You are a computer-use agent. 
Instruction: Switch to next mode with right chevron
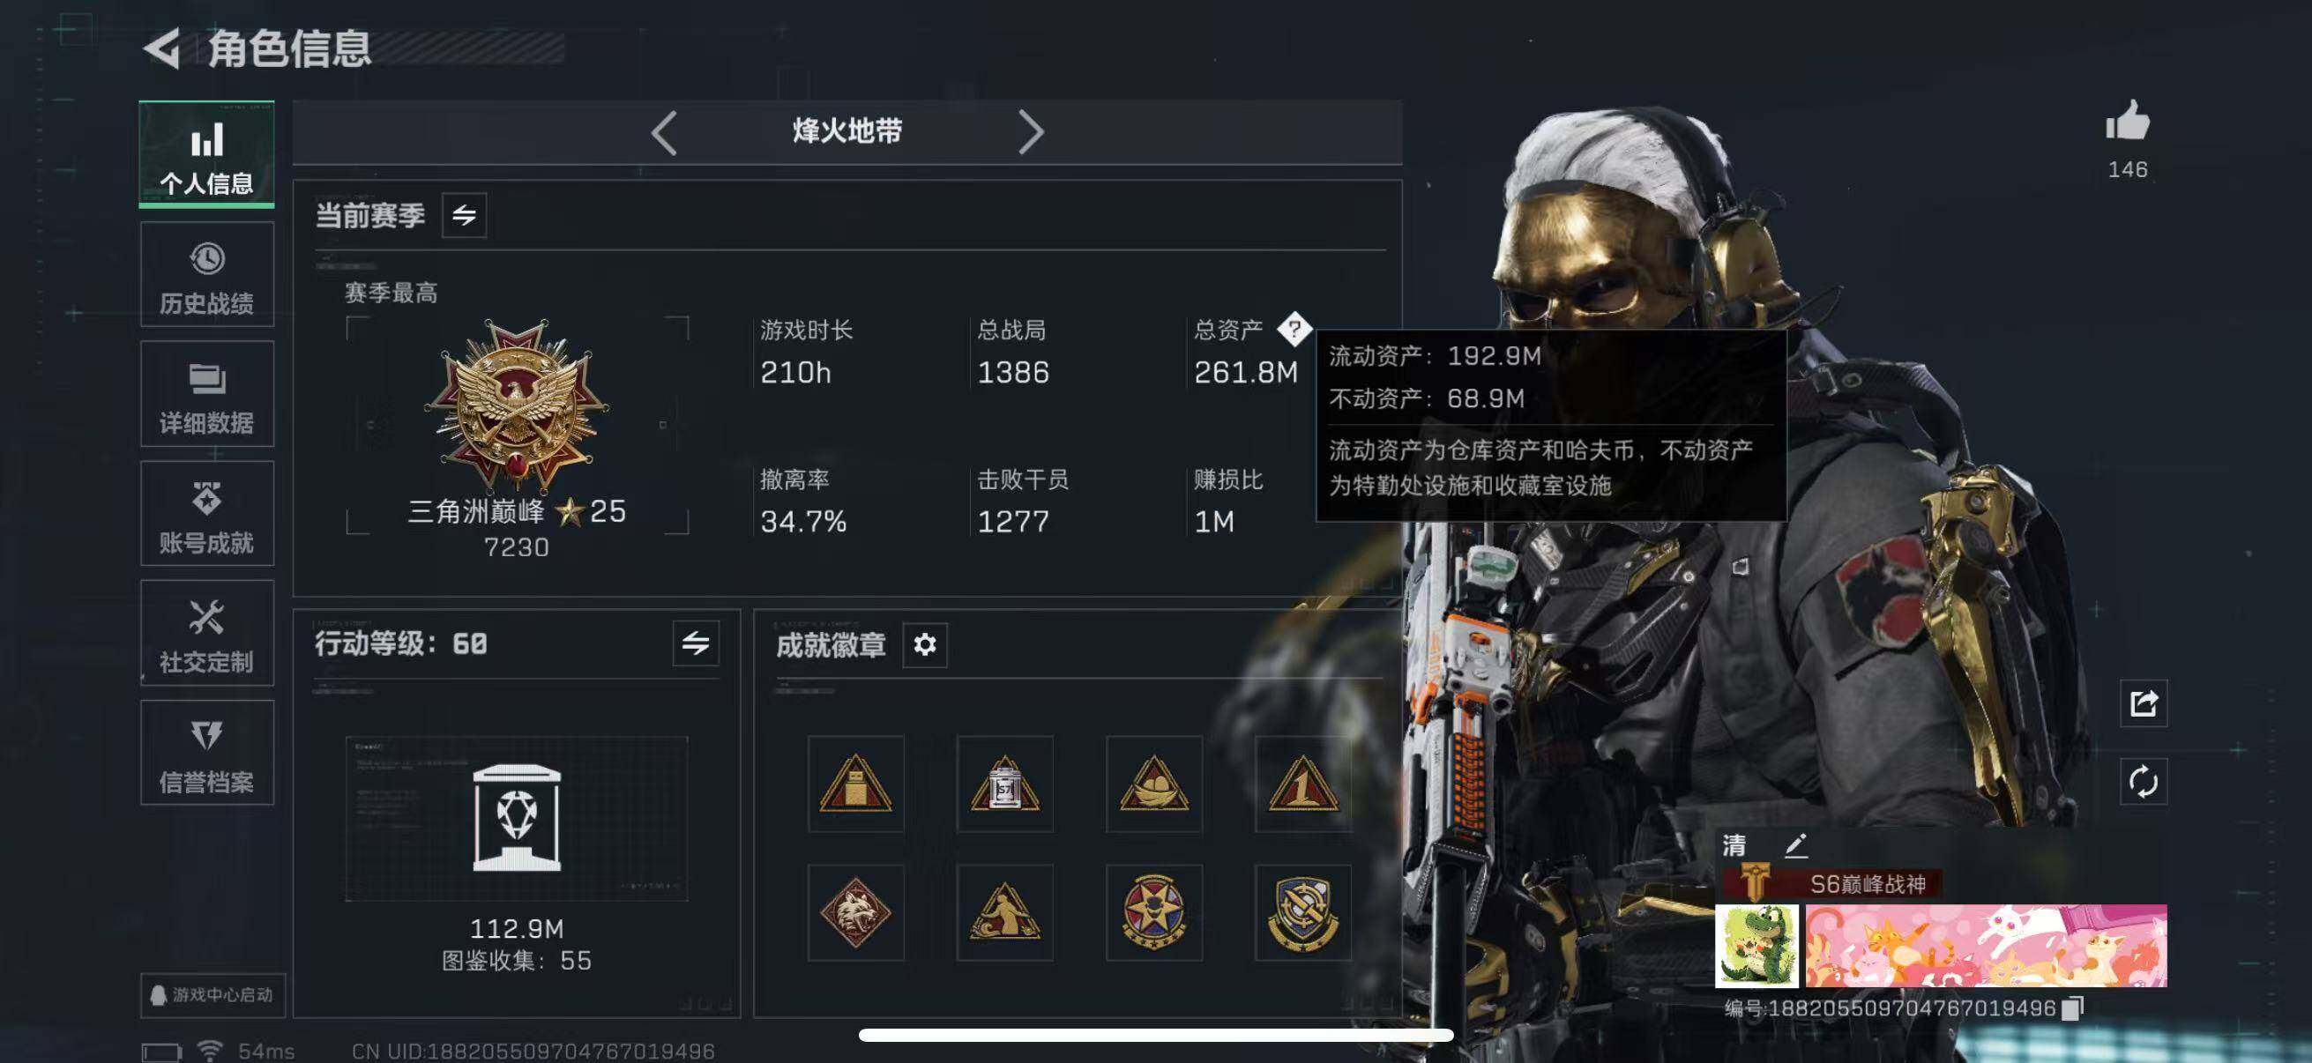tap(1030, 133)
